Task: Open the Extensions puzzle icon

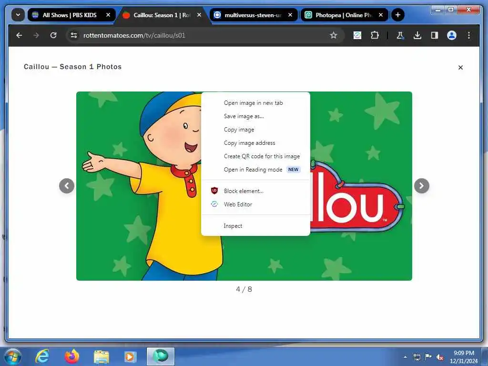Action: click(375, 35)
